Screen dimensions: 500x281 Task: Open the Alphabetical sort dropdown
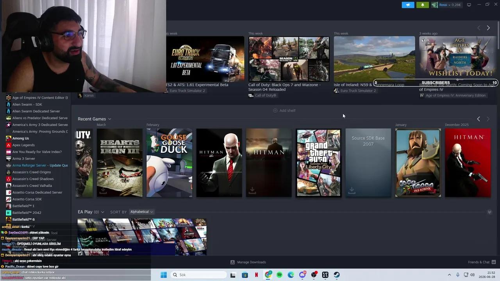(141, 212)
